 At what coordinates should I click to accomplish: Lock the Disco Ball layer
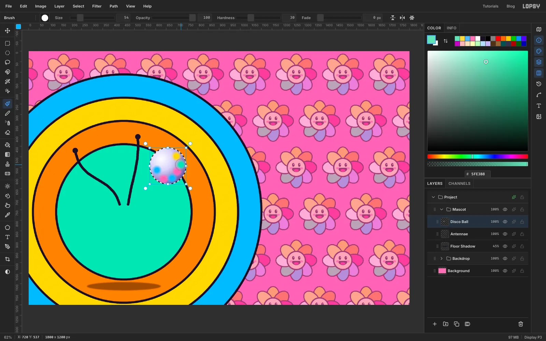click(522, 222)
